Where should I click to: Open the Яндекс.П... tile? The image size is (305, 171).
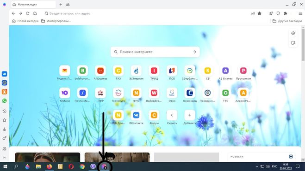(x=65, y=73)
